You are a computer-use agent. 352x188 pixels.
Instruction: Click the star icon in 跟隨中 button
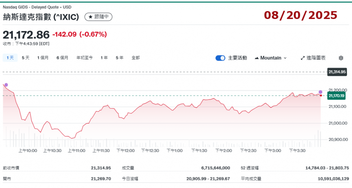90,17
